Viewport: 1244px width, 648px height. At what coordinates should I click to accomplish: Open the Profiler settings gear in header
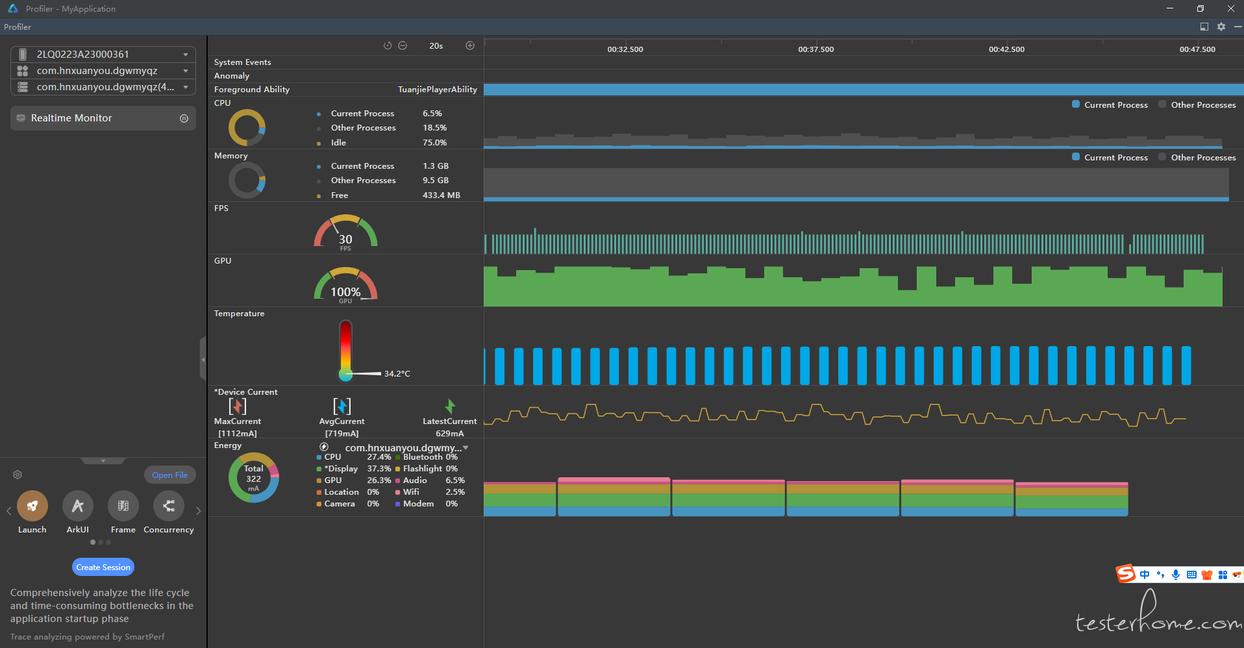point(1221,27)
